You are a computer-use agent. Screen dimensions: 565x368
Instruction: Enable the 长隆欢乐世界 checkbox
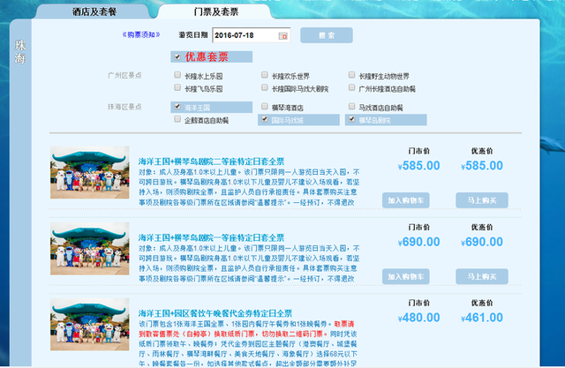click(x=264, y=76)
